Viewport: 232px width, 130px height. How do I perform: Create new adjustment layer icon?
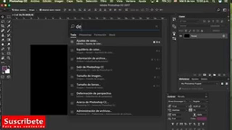(210, 75)
